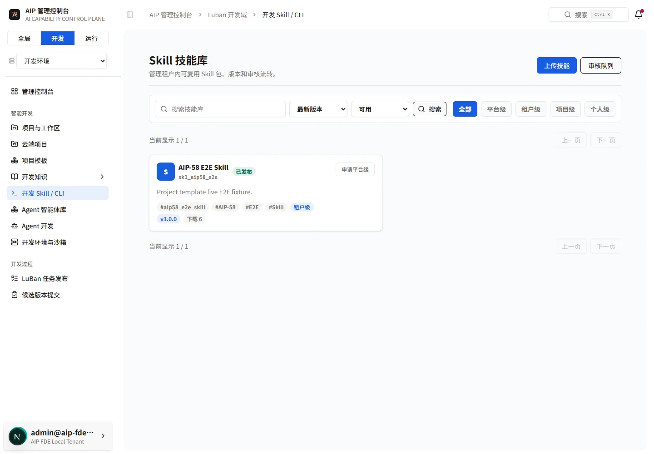Viewport: 654px width, 454px height.
Task: Open the notifications bell
Action: (x=639, y=15)
